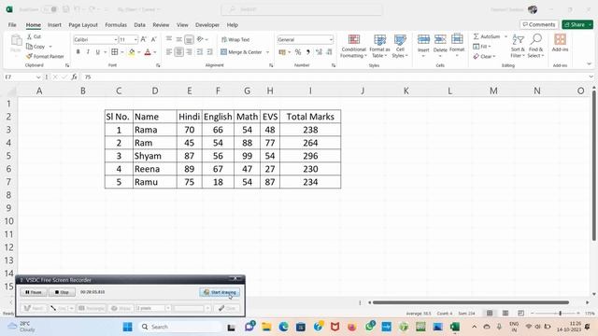Open Sort & Filter

pos(518,46)
